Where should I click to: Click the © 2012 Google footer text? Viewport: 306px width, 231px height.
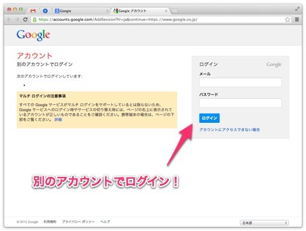27,222
